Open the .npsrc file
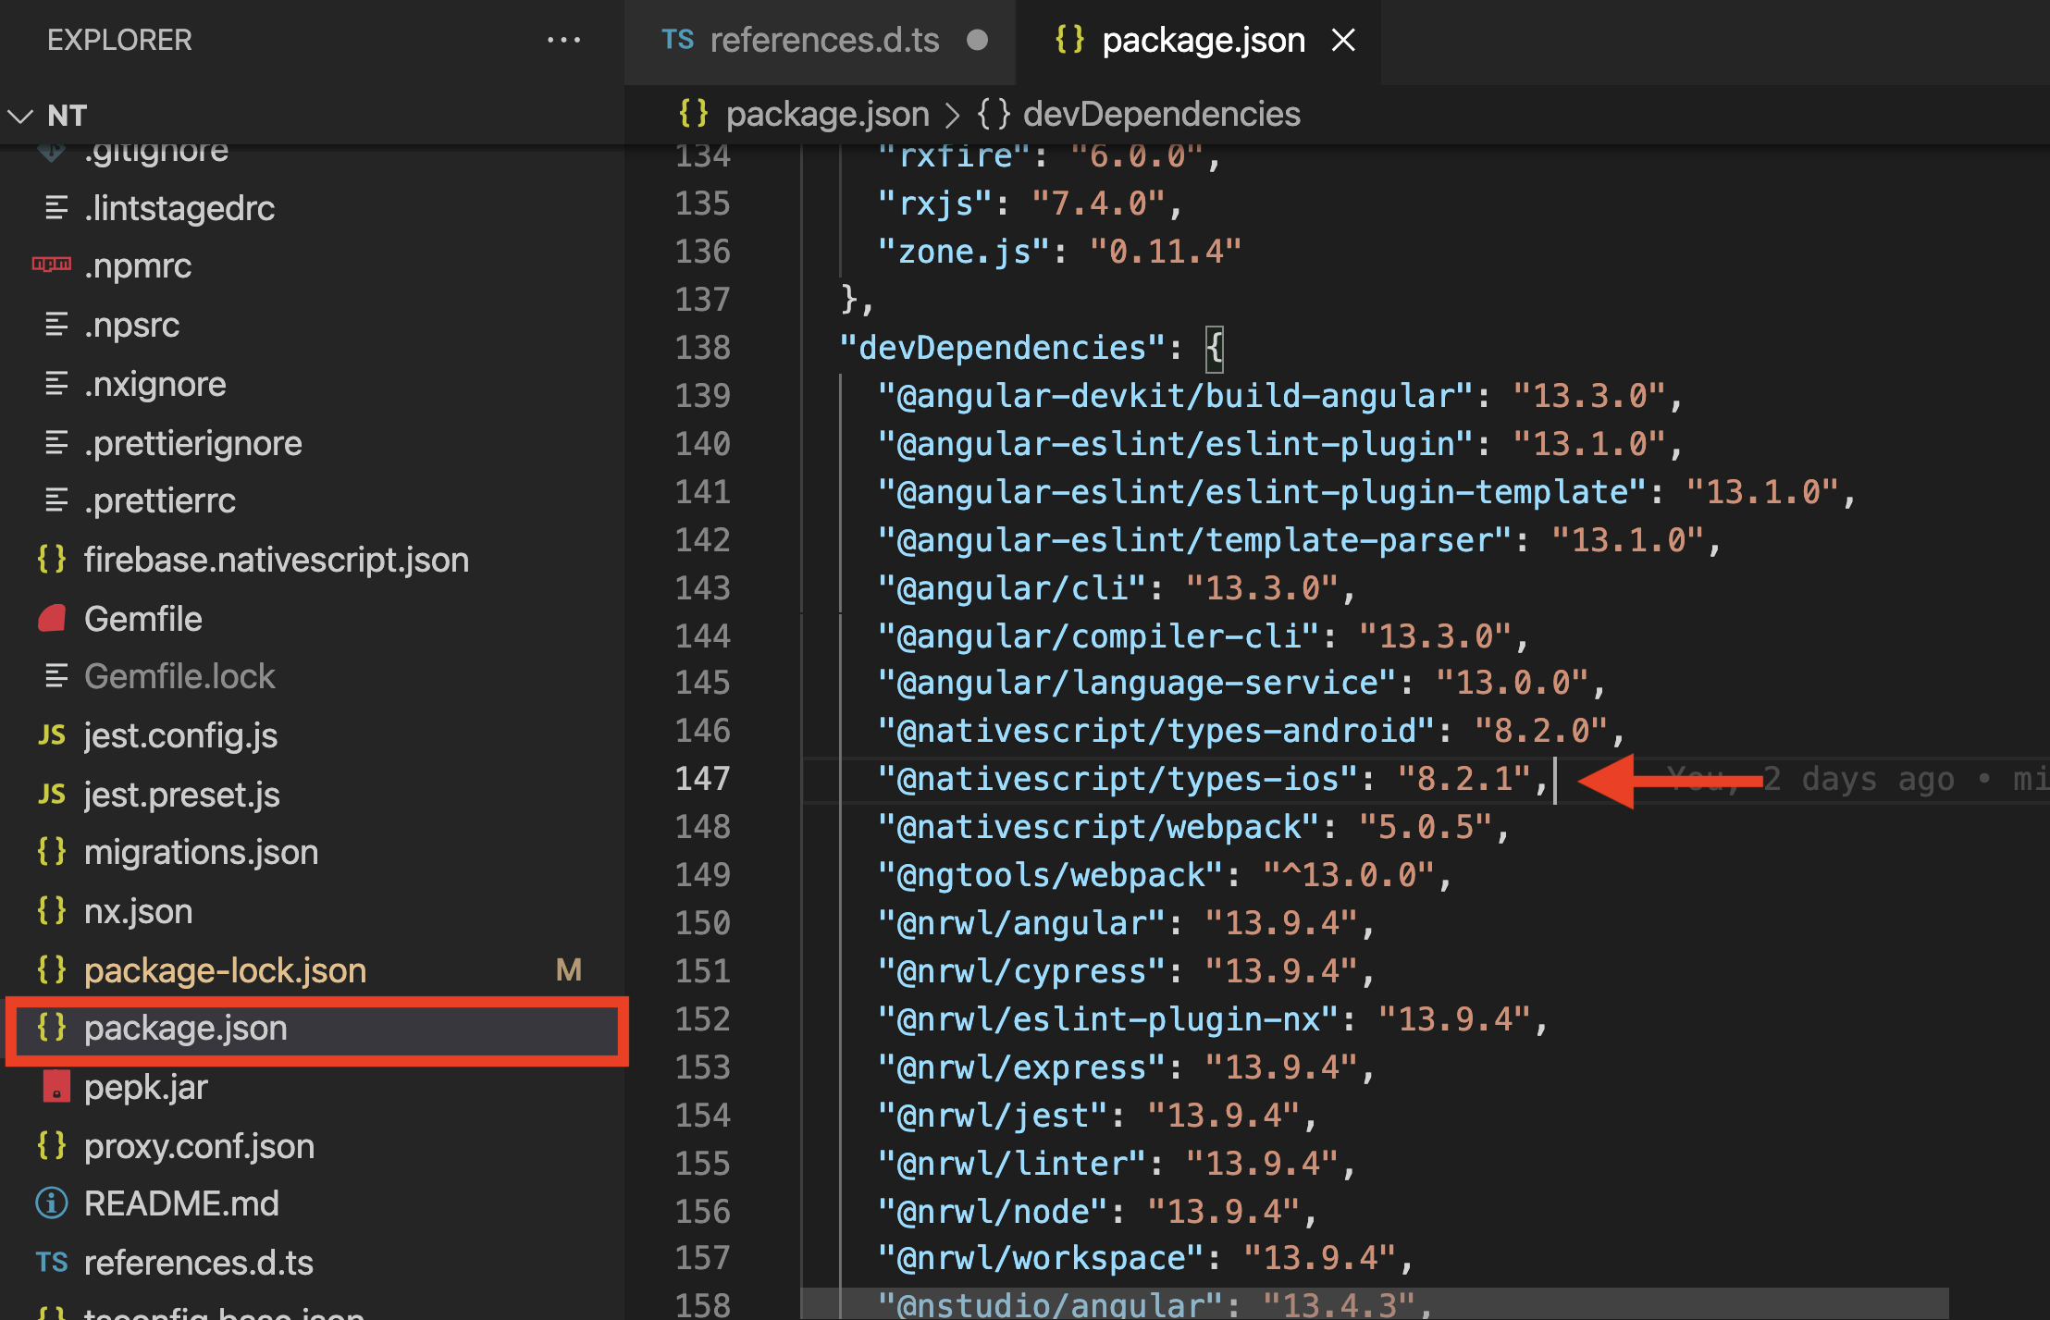This screenshot has height=1320, width=2050. click(x=131, y=325)
